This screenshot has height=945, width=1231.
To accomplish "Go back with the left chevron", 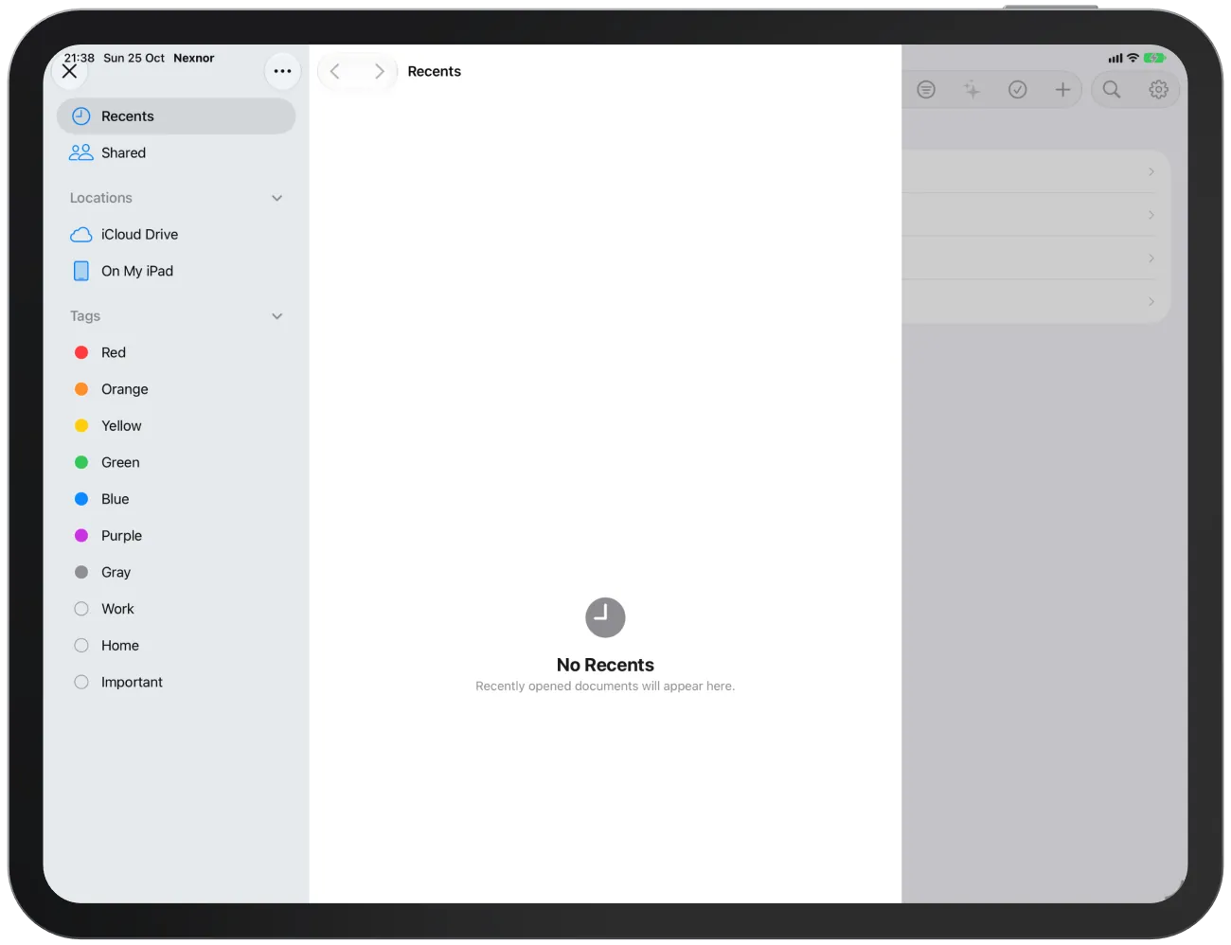I will pos(335,71).
